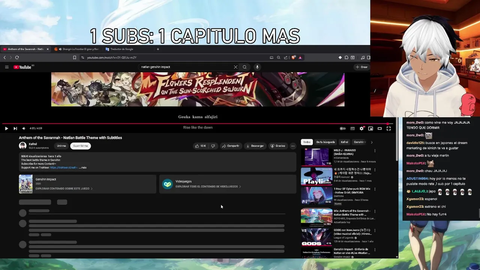Open the Brave Rewards triangle icon
Screen dimensions: 480x270
[300, 57]
